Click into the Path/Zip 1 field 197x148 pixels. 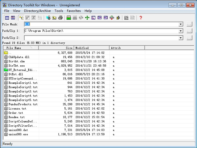click(101, 31)
